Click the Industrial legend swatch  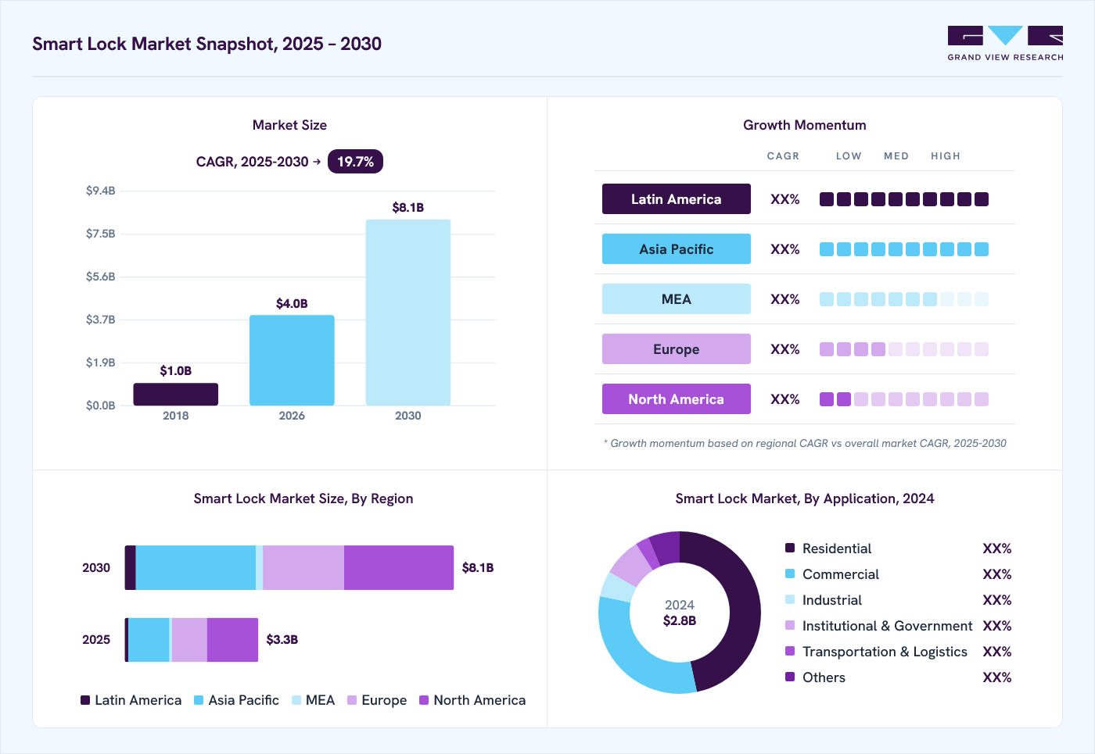790,599
